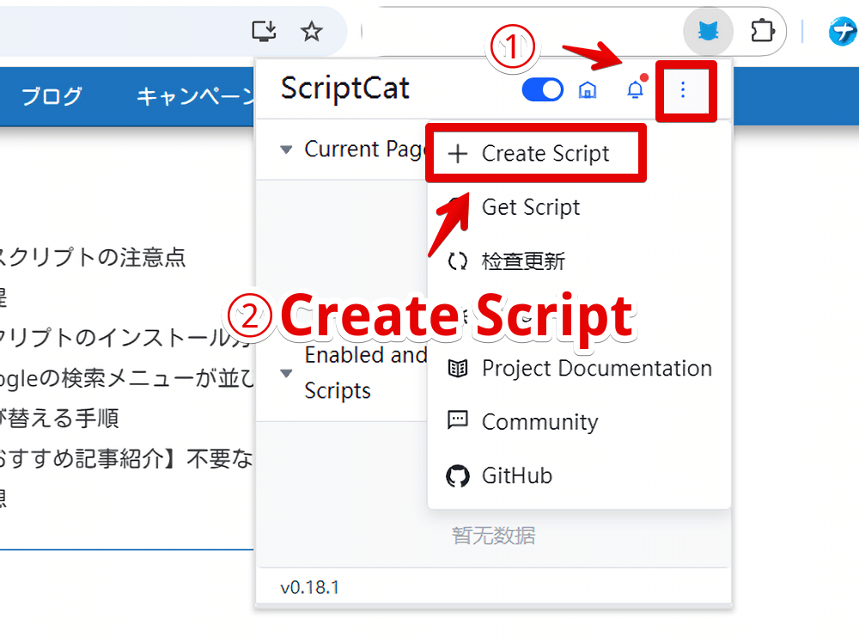Image resolution: width=859 pixels, height=643 pixels.
Task: Collapse the Current Page section arrow
Action: click(286, 149)
